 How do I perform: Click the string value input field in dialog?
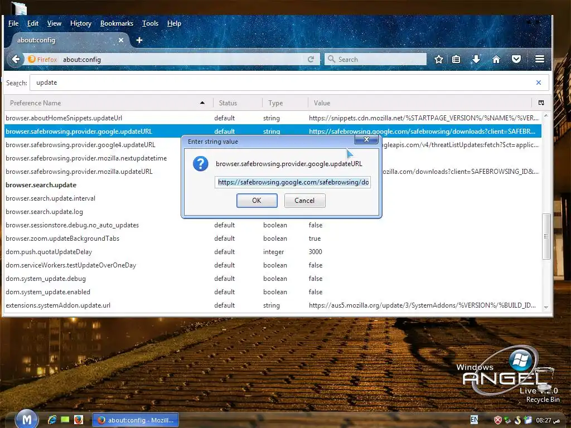tap(293, 182)
